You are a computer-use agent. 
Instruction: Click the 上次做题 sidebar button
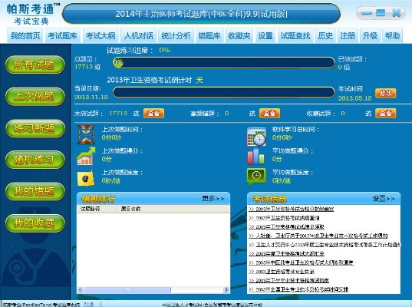pos(35,97)
